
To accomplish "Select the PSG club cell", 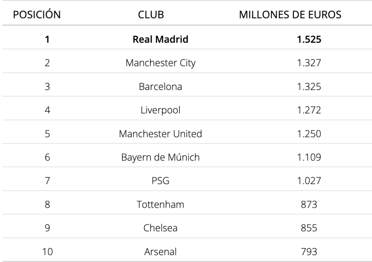I will click(160, 181).
